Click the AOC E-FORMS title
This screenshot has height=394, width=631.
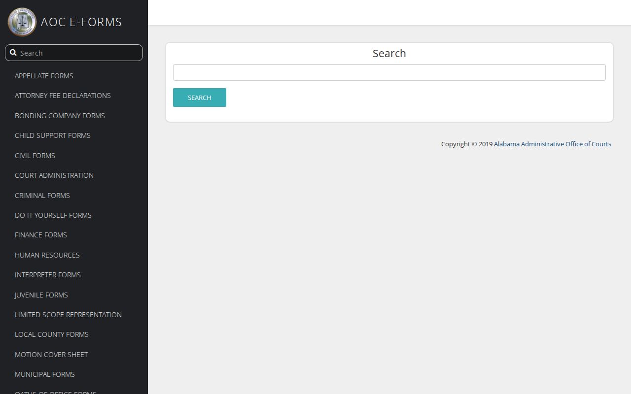[x=81, y=22]
